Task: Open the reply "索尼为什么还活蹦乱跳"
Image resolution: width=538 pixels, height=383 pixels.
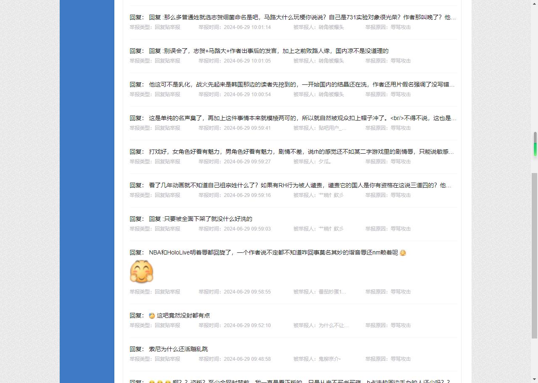Action: [x=178, y=349]
